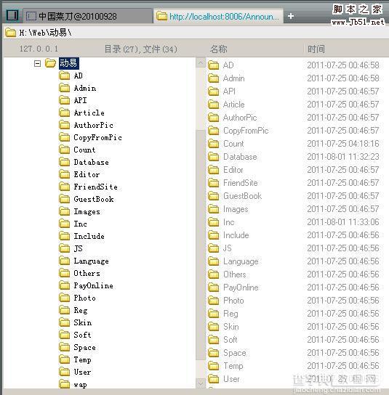Click the tree scrollbar up arrow
The width and height of the screenshot is (389, 395).
201,62
